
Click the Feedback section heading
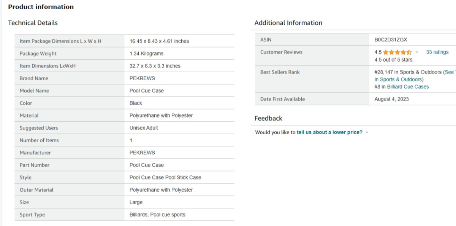pyautogui.click(x=268, y=118)
